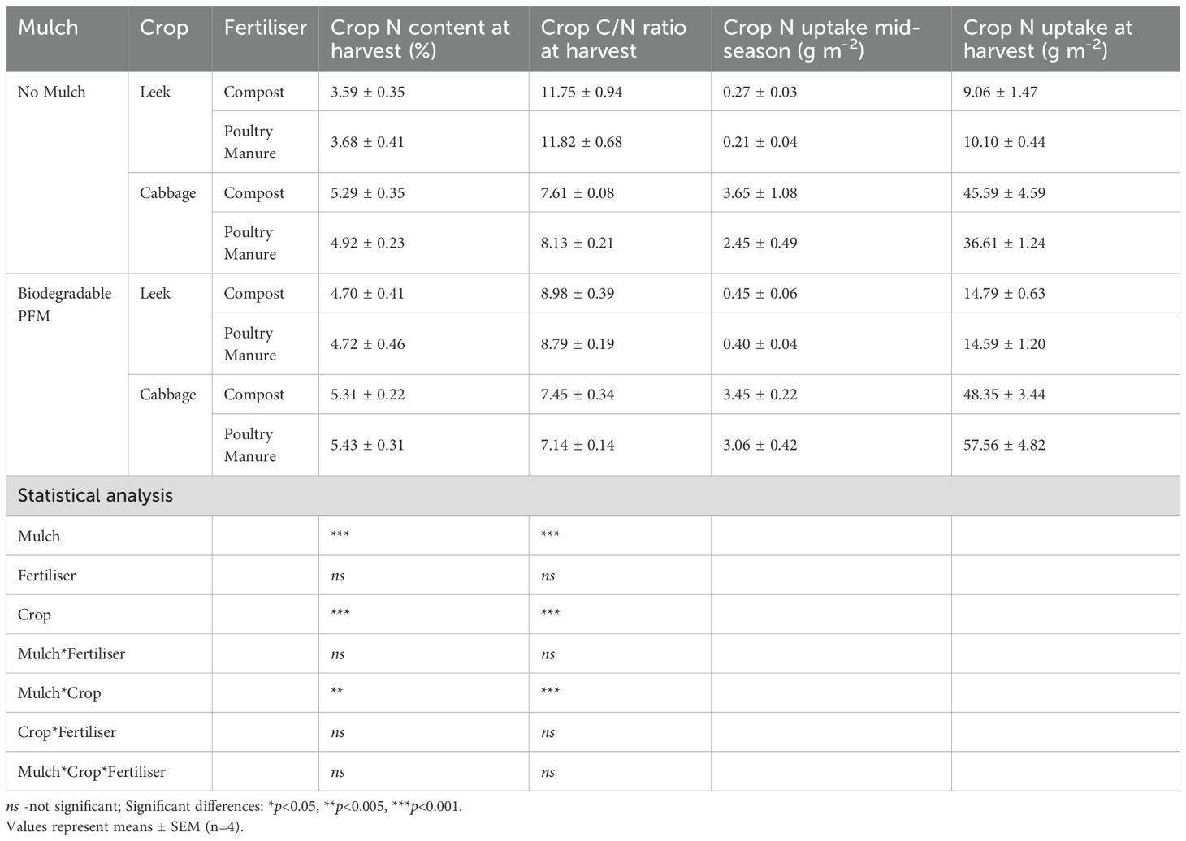Click Crop C/N ratio at harvest header
This screenshot has width=1186, height=841.
[613, 39]
